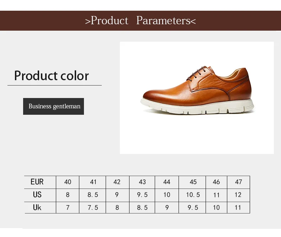Select the Uk row label

tap(37, 207)
